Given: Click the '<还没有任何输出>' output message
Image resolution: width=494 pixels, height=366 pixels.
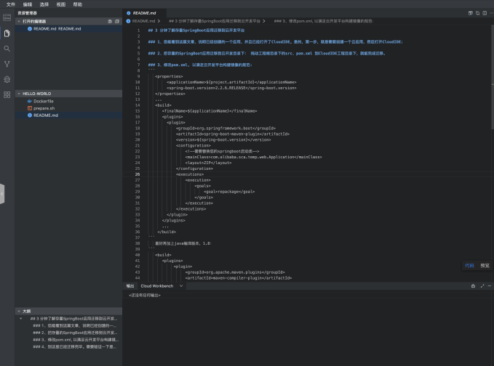Looking at the screenshot, I should pos(145,296).
